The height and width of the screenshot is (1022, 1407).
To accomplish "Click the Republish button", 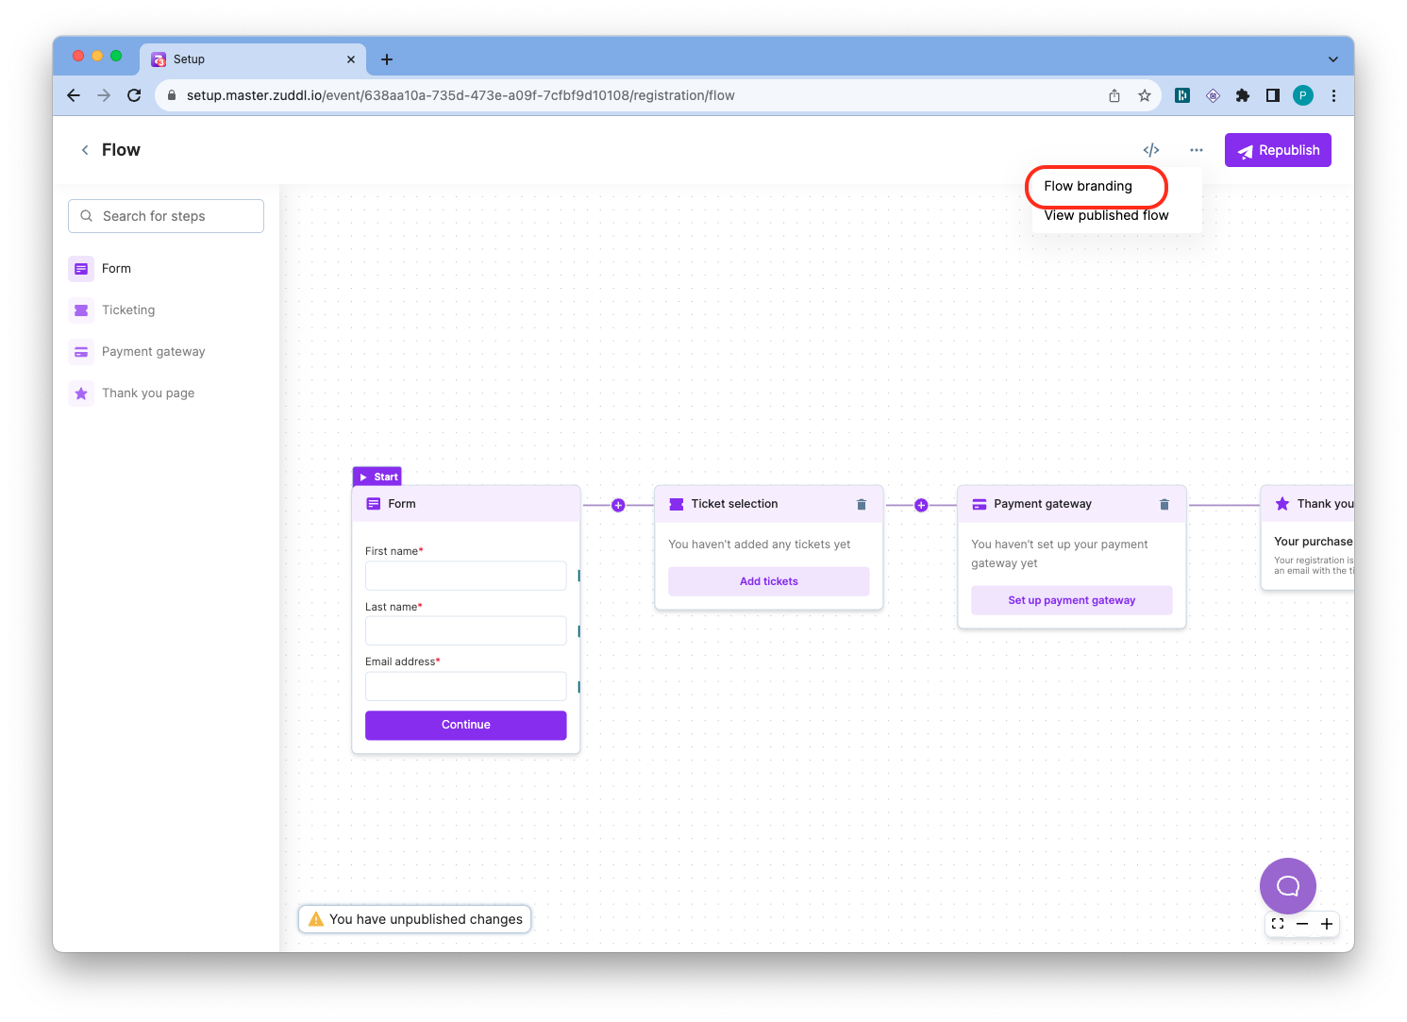I will click(1278, 150).
